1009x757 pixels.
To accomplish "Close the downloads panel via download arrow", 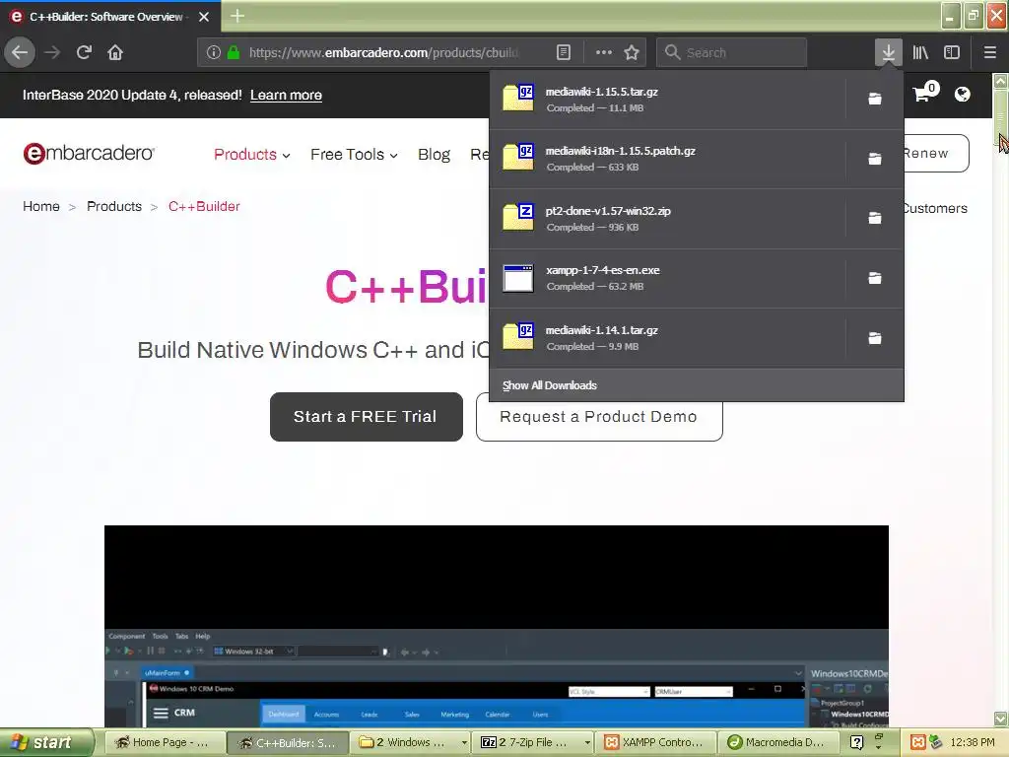I will pyautogui.click(x=888, y=52).
